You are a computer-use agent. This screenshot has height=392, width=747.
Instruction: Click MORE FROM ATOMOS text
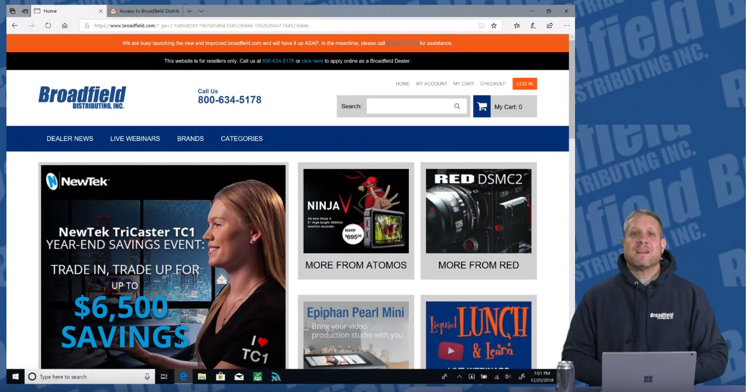pyautogui.click(x=356, y=265)
